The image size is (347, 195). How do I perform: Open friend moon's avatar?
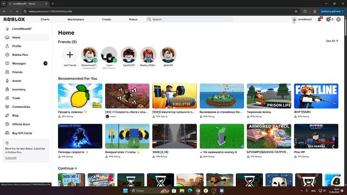point(109,55)
